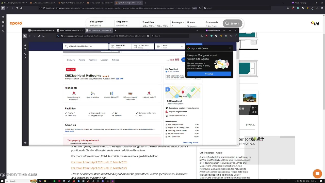Close the Agoda Official Site tab
This screenshot has width=325, height=183.
[x=53, y=30]
